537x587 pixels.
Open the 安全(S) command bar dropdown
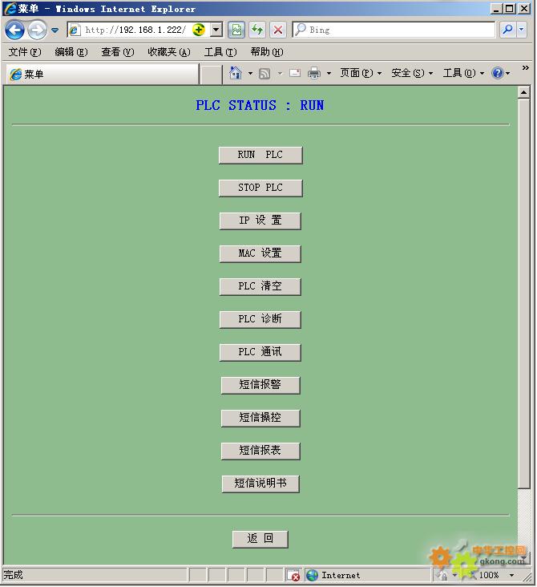point(412,73)
